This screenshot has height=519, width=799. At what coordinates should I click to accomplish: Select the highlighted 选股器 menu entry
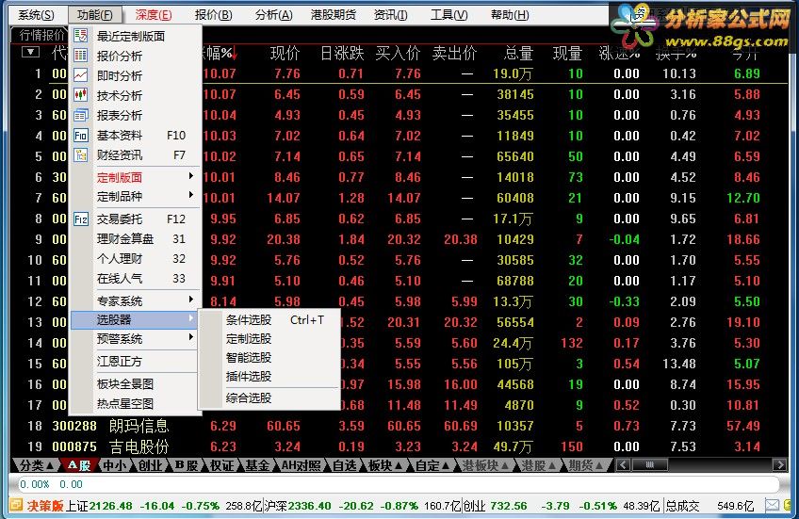click(135, 320)
